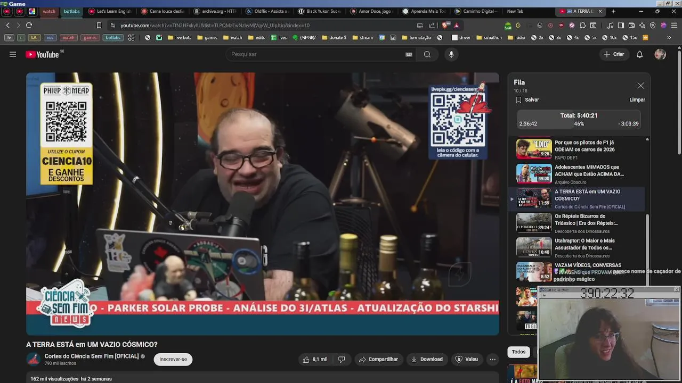Expand the edits bookmark folder
The image size is (682, 383).
(256, 38)
